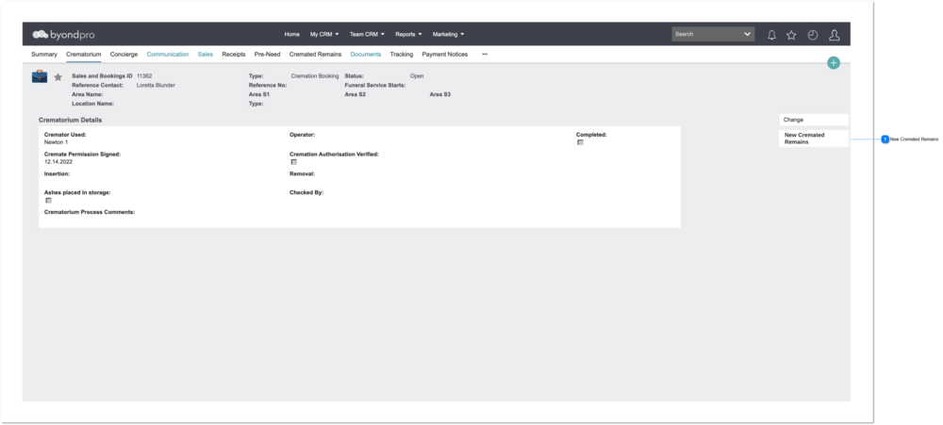Toggle the Completed checkbox
Image resolution: width=943 pixels, height=425 pixels.
(580, 142)
